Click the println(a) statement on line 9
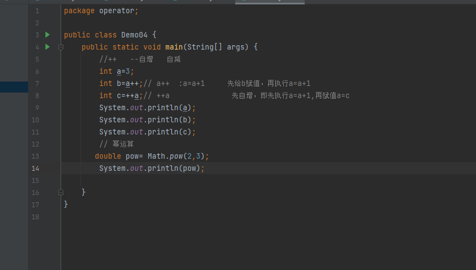476x270 pixels. [x=147, y=107]
